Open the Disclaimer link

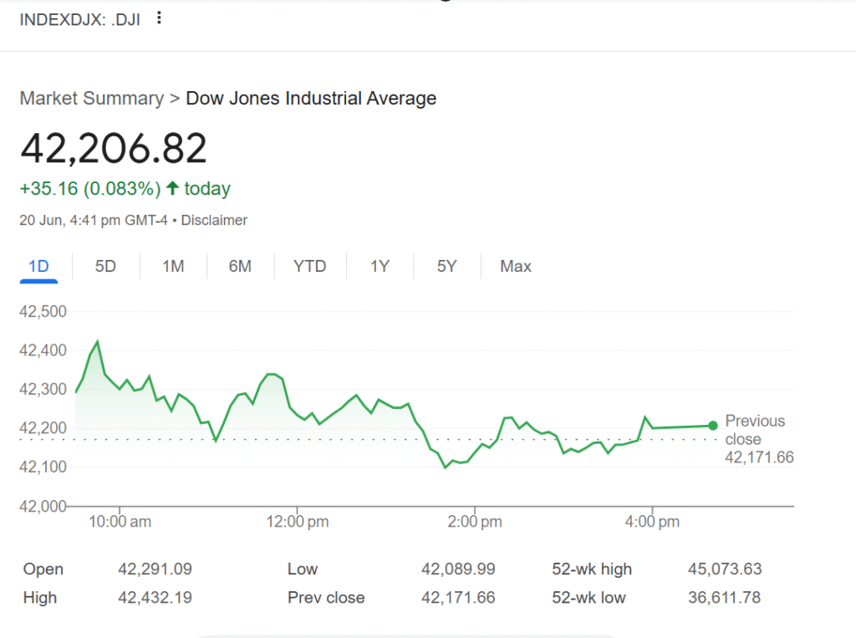coord(214,220)
